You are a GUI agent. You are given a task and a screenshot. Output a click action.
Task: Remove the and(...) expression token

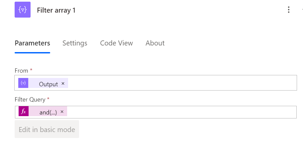(x=62, y=112)
